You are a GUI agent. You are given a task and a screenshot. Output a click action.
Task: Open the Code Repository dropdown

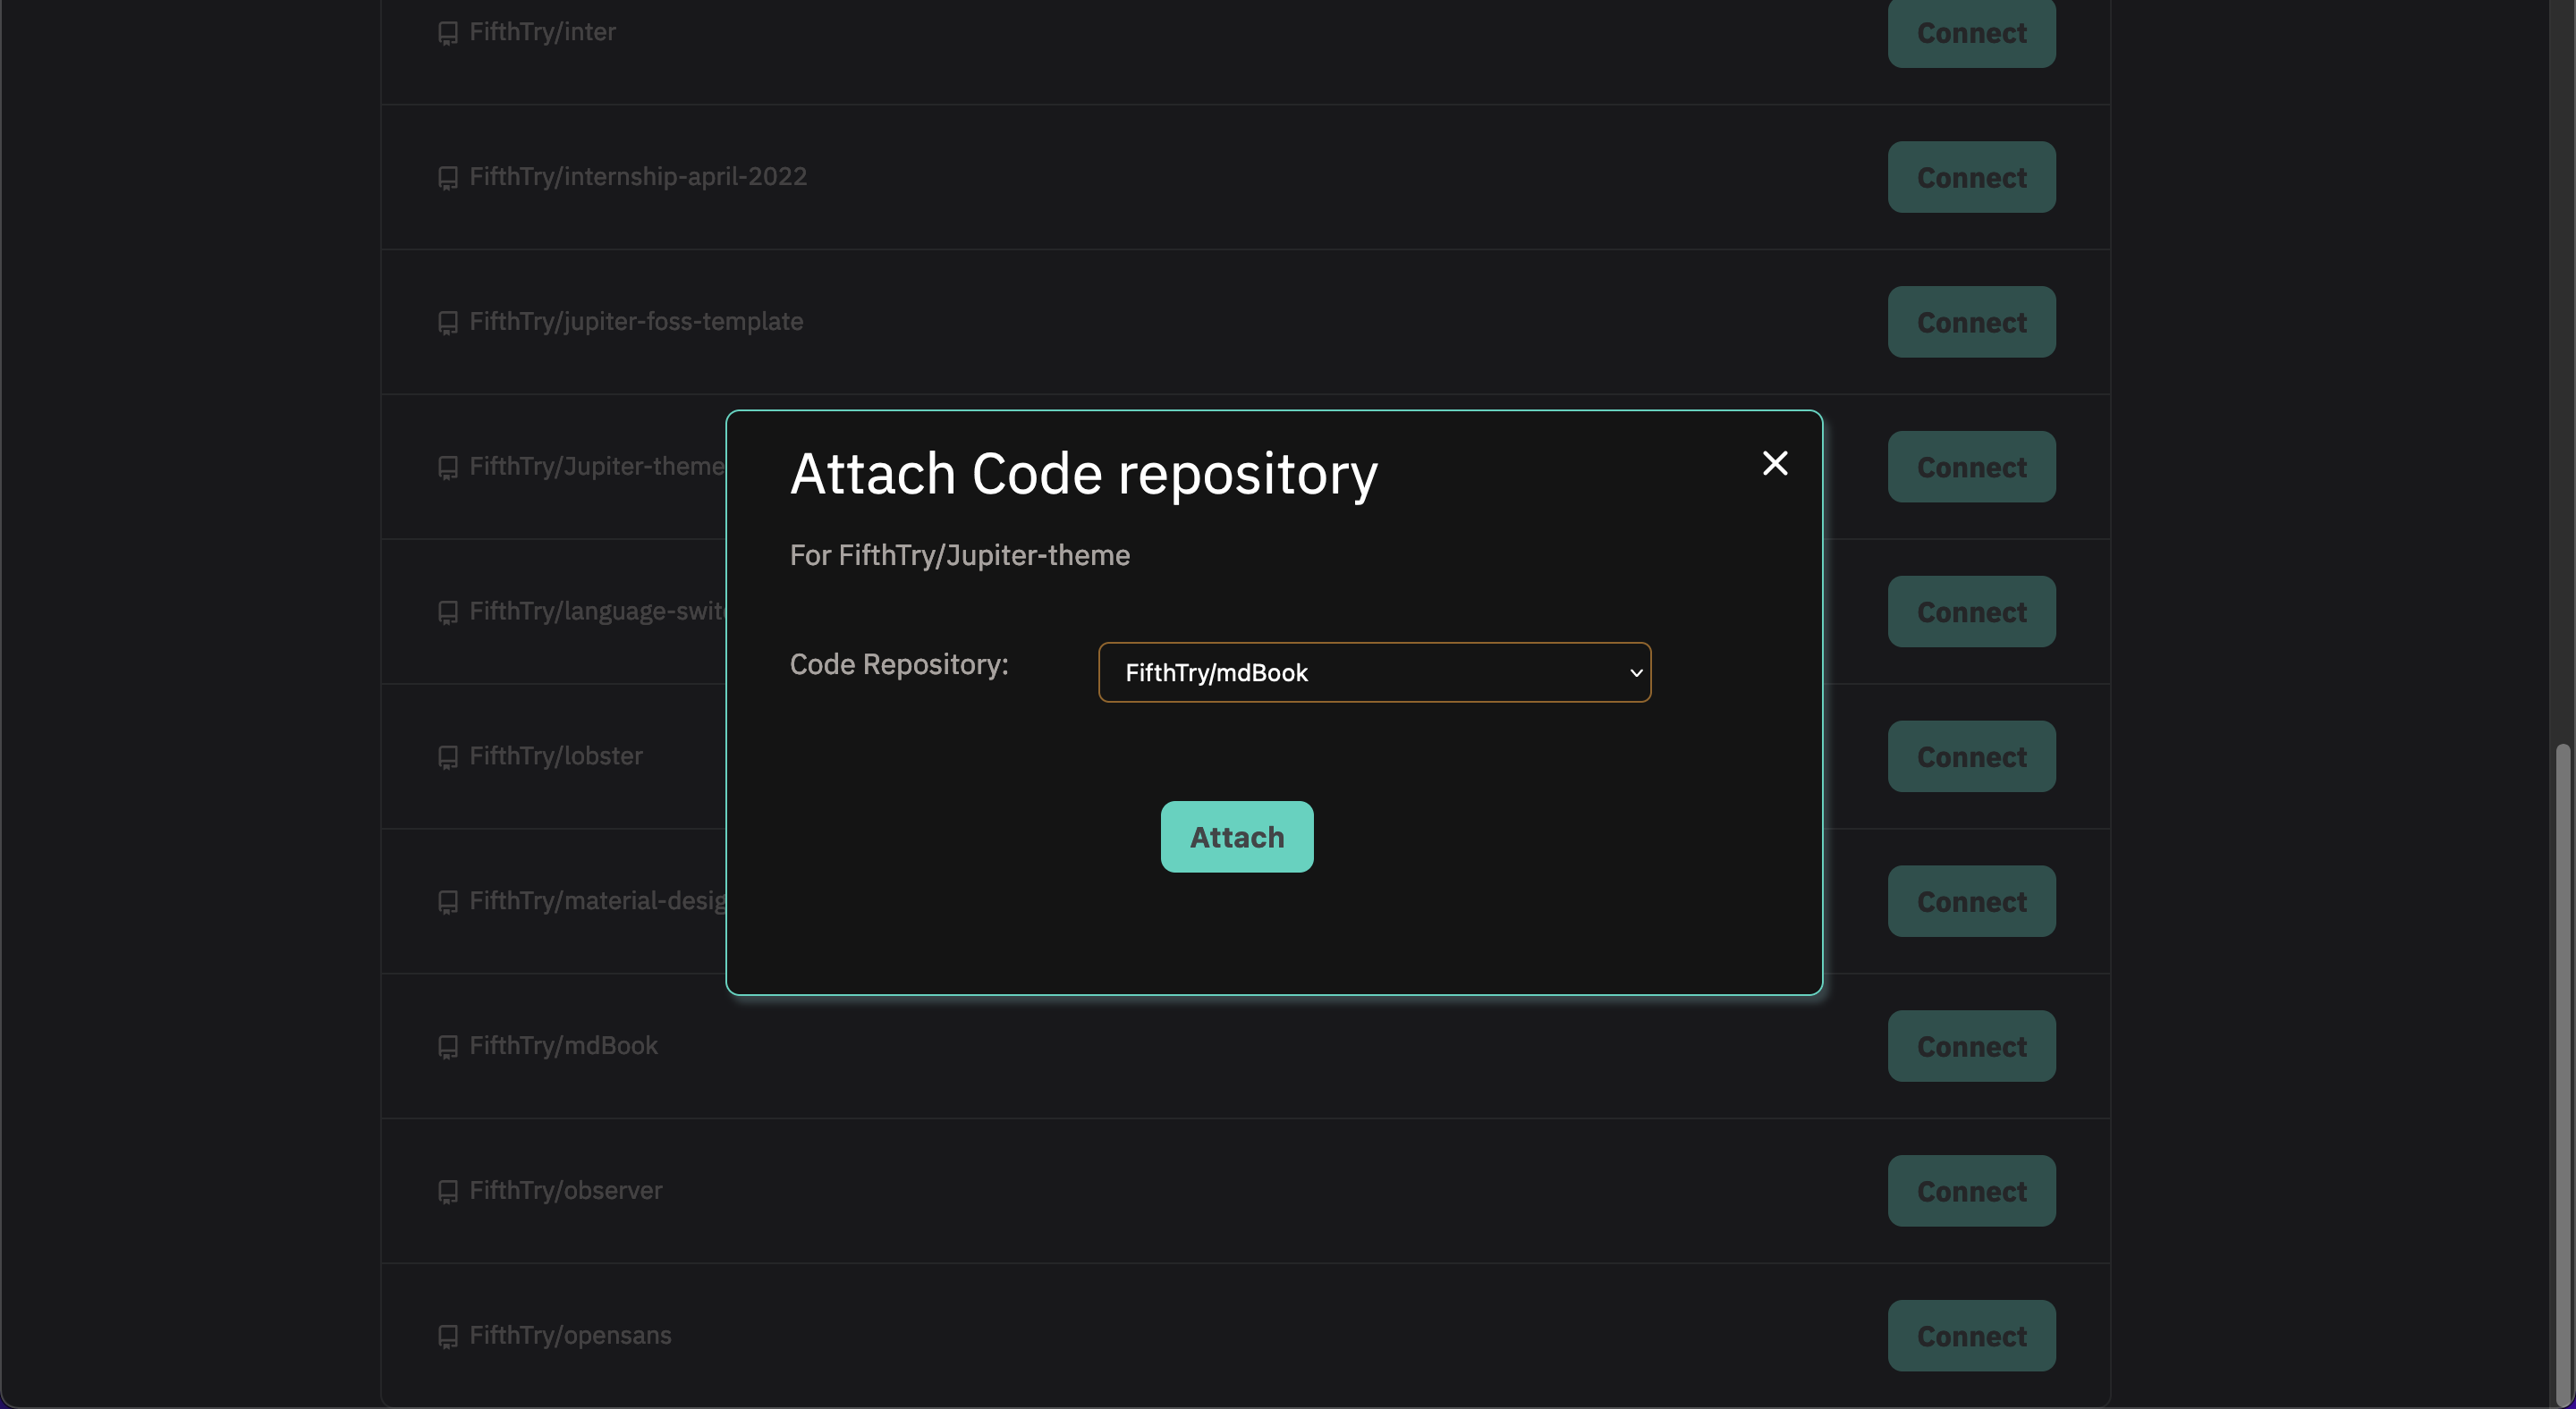[x=1373, y=672]
